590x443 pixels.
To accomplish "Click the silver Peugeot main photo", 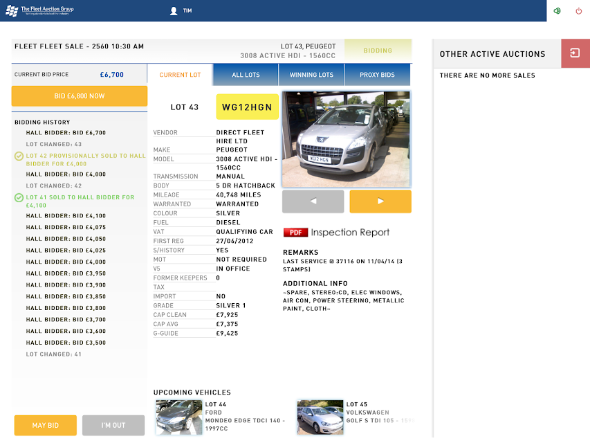I will coord(346,139).
